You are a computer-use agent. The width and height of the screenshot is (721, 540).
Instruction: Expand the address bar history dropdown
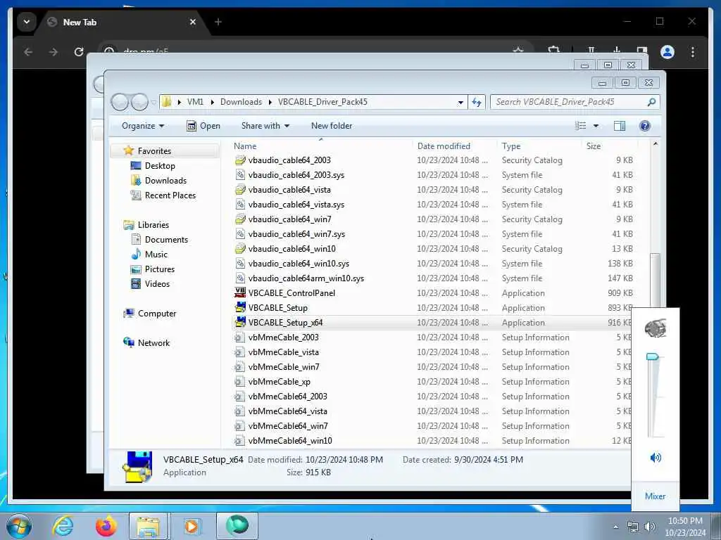[460, 103]
